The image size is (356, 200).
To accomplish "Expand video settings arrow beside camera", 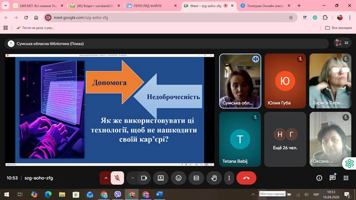I will tap(132, 178).
